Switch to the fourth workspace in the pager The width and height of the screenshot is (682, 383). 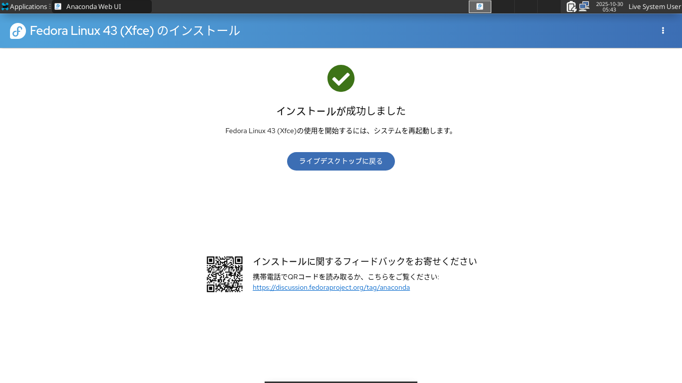pyautogui.click(x=549, y=6)
